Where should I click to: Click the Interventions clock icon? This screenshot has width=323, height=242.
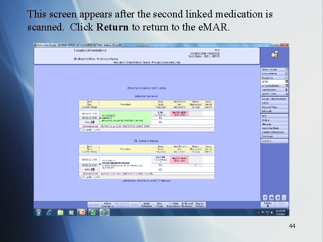(x=286, y=73)
